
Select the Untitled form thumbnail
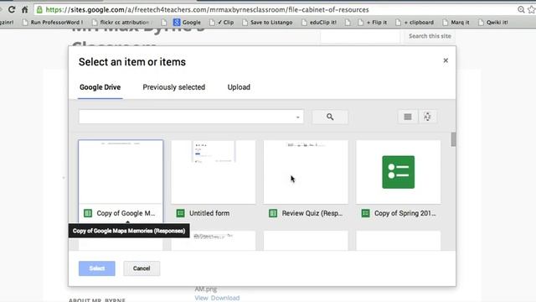point(214,172)
